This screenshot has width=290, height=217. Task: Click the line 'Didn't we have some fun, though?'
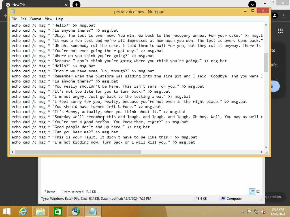point(83,71)
